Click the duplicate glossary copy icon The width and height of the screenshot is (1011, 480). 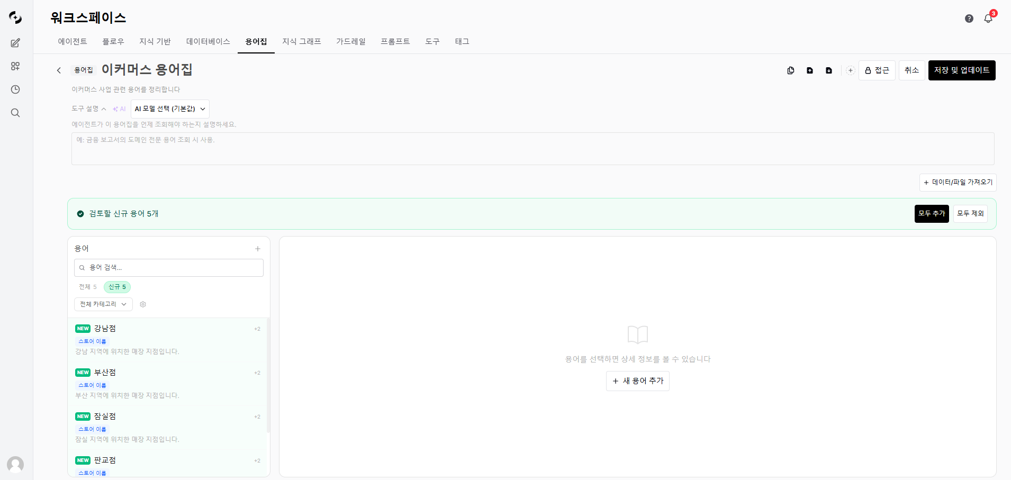point(791,70)
